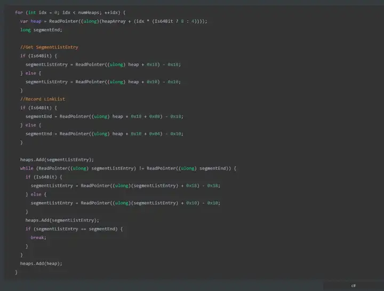Viewport: 384px width, 291px height.
Task: Click the 'var' keyword before heap
Action: pyautogui.click(x=24, y=21)
